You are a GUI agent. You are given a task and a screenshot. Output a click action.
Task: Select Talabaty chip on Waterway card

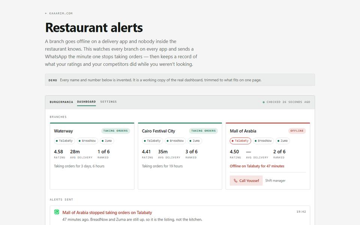(64, 141)
